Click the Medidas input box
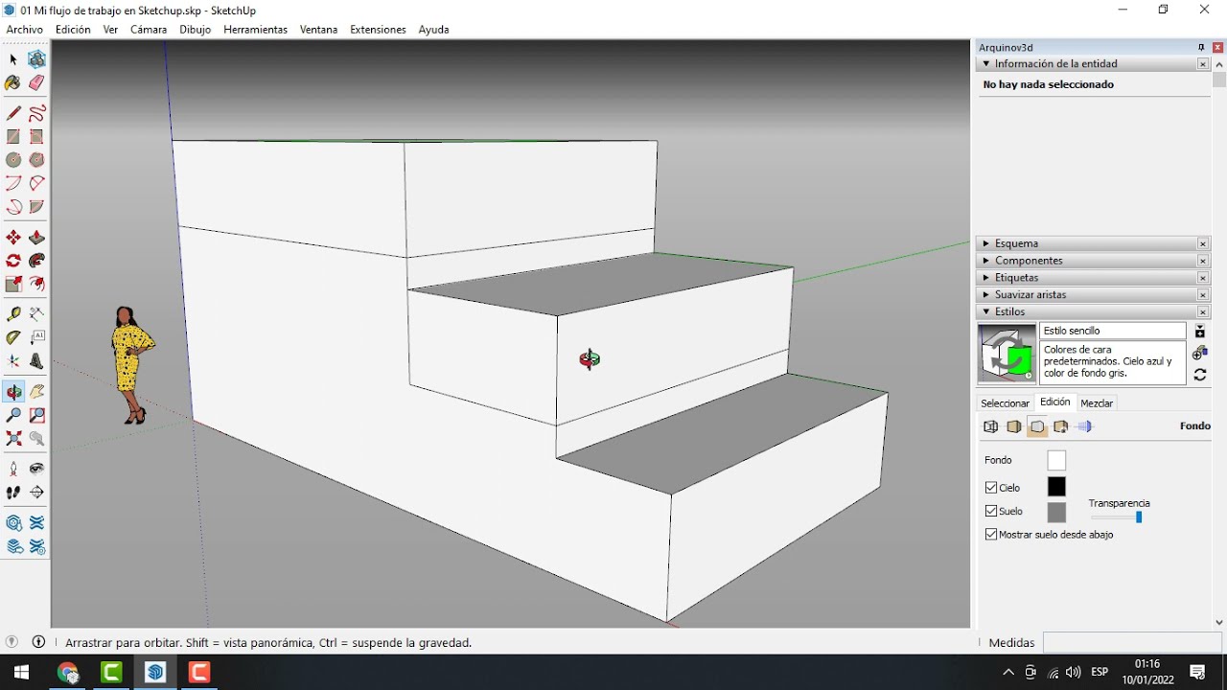The image size is (1227, 690). tap(1132, 642)
